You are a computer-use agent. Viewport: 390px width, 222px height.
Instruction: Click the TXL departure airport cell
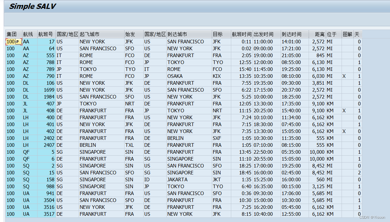tap(134, 145)
